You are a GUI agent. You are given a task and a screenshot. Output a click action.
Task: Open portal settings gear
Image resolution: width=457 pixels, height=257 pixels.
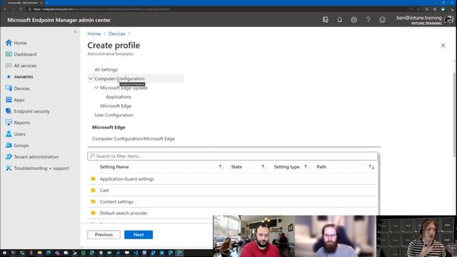tap(354, 20)
